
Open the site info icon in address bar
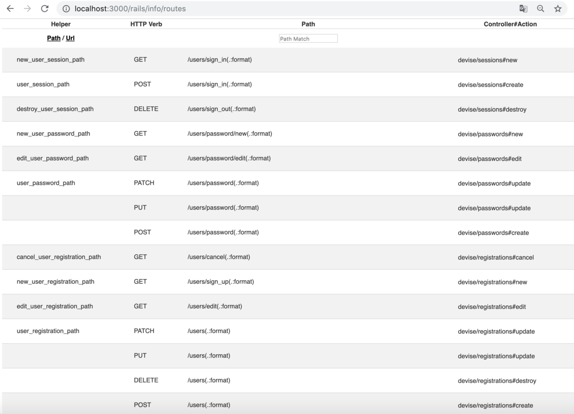coord(66,9)
